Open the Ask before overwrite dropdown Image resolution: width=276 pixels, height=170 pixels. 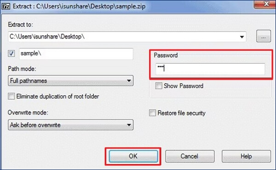point(70,125)
